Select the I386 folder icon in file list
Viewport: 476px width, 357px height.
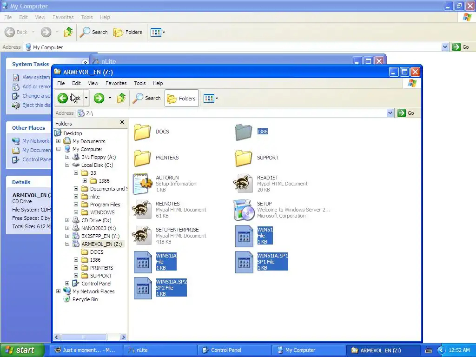[244, 132]
